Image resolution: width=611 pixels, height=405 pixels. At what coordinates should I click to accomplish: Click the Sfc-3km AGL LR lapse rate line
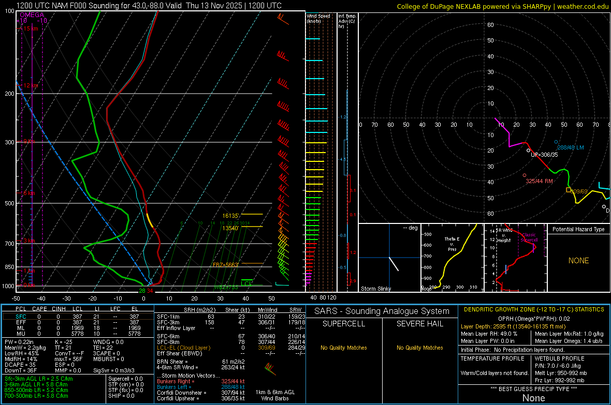pos(39,379)
